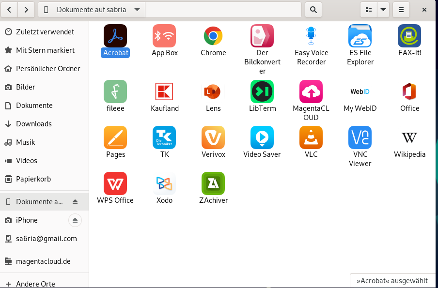
Task: Open the ES File Explorer folder
Action: [360, 36]
